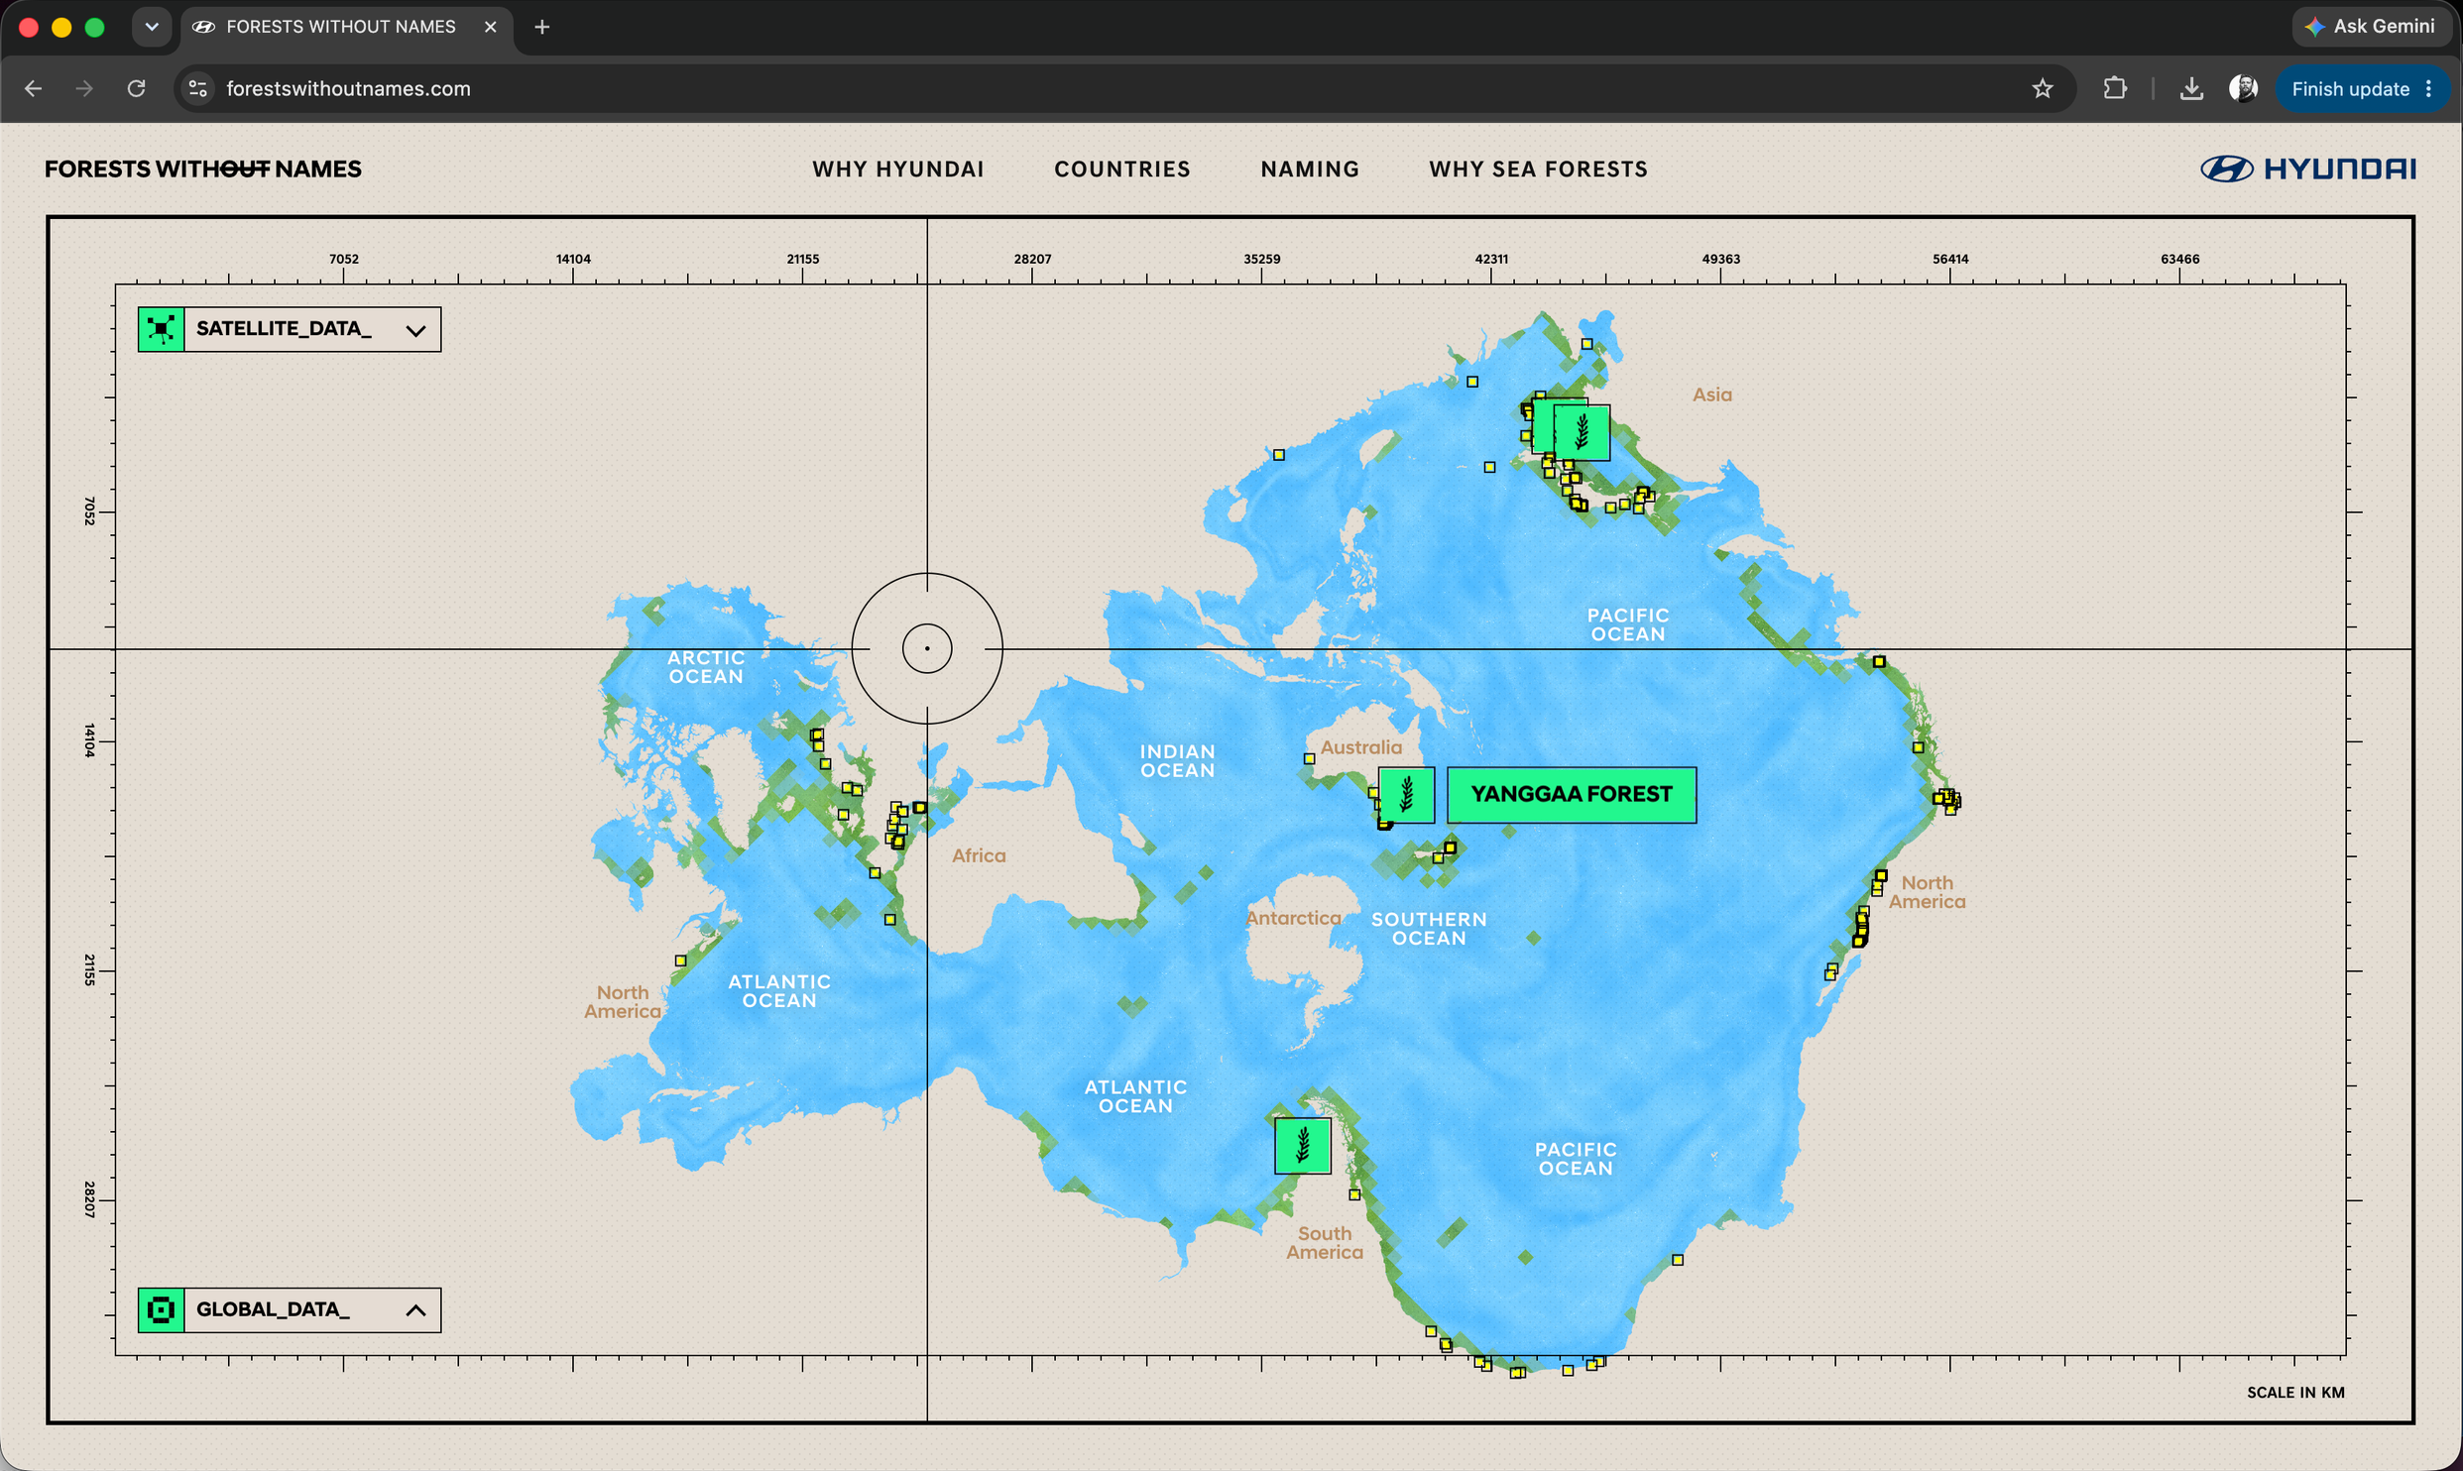Click the circular crosshair target on map
The image size is (2463, 1471).
click(927, 649)
